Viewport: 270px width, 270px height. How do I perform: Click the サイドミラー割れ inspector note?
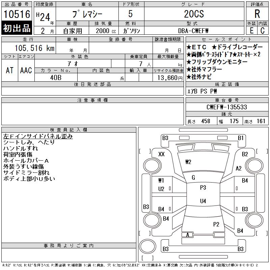[x=26, y=172]
